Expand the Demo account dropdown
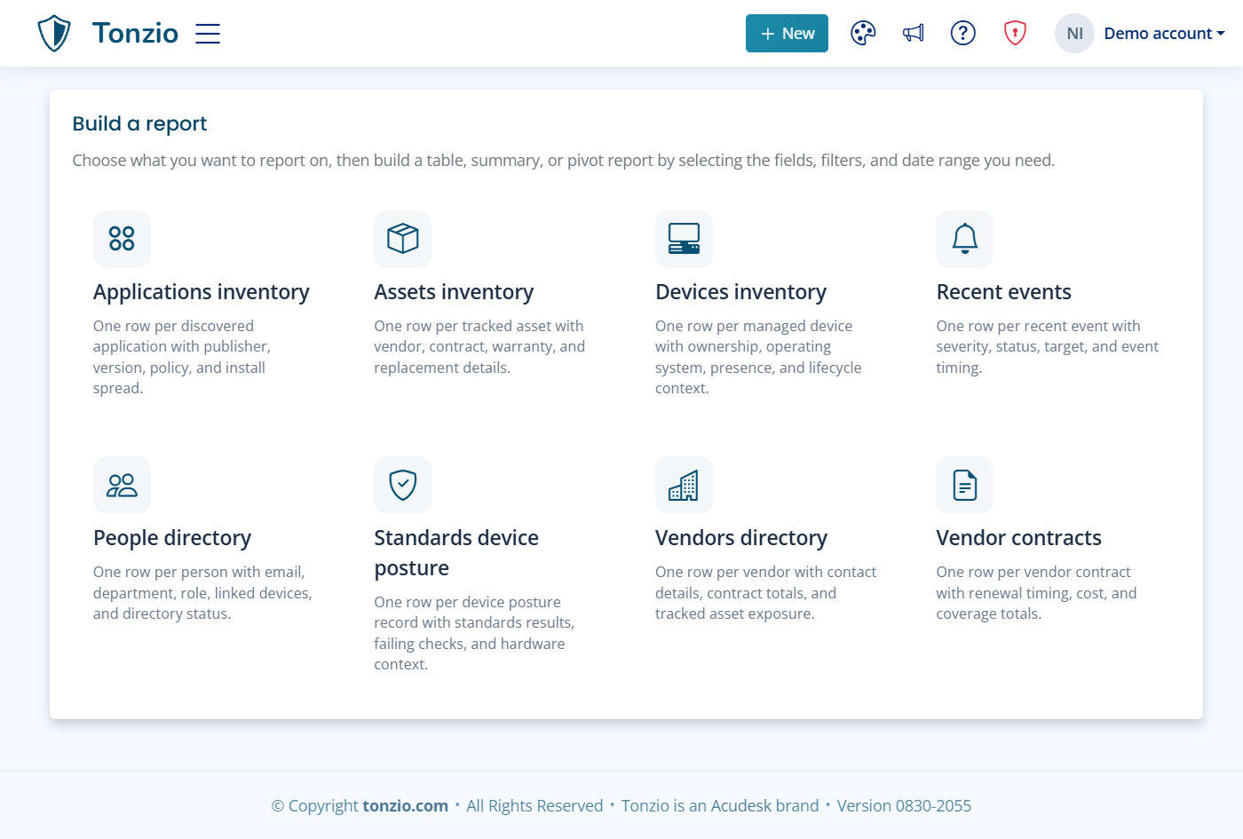The height and width of the screenshot is (839, 1243). (1164, 34)
